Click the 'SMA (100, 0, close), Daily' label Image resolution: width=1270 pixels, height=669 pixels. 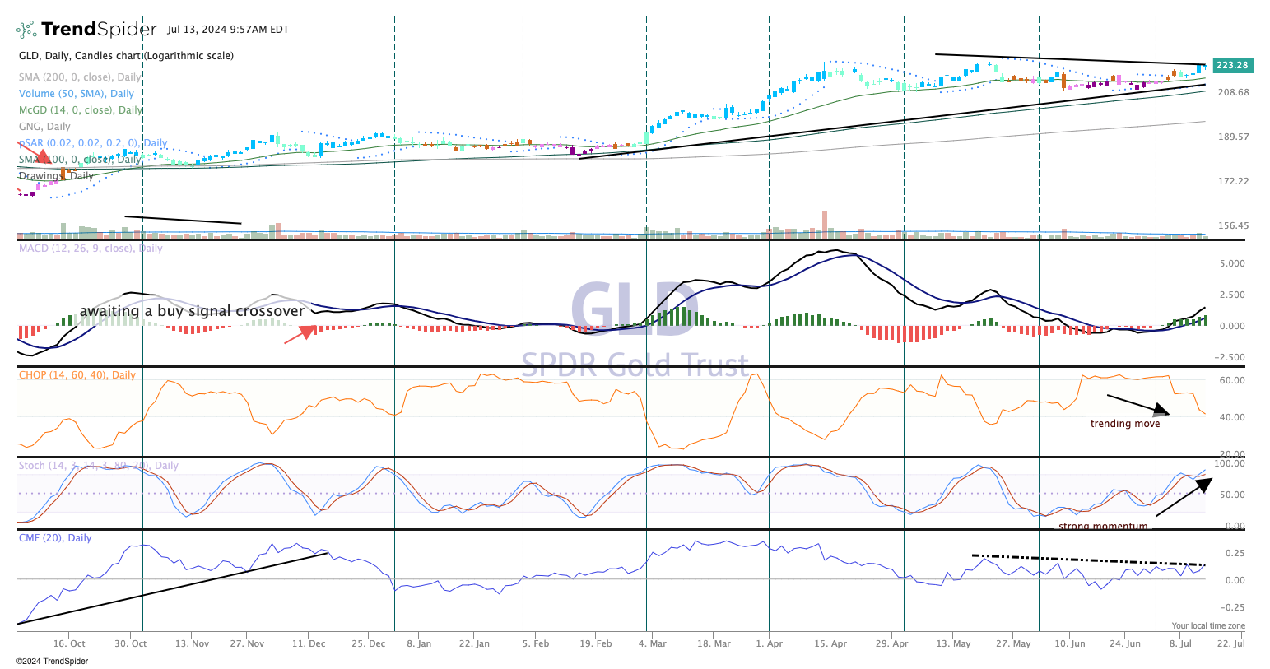pyautogui.click(x=81, y=160)
